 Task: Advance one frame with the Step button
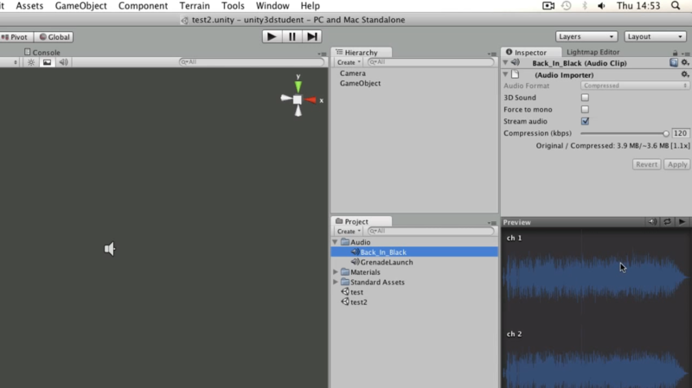tap(312, 36)
